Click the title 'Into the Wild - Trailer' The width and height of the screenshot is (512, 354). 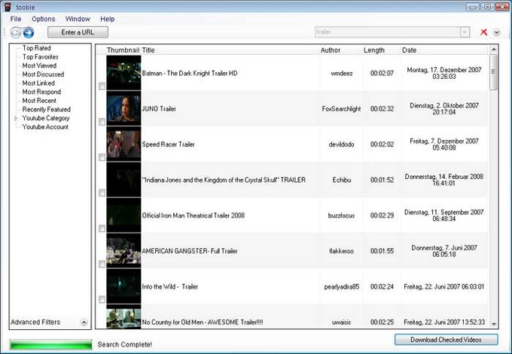tap(170, 286)
